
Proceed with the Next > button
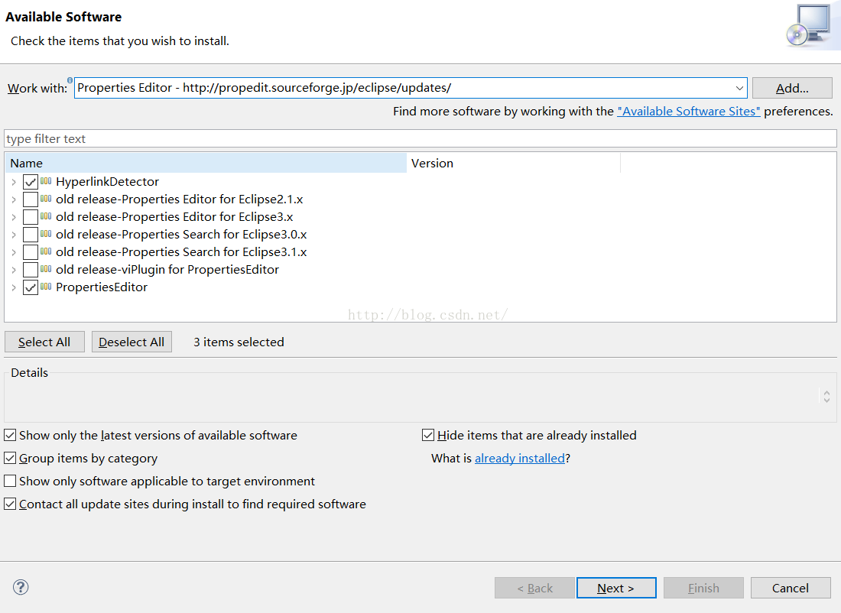[616, 588]
